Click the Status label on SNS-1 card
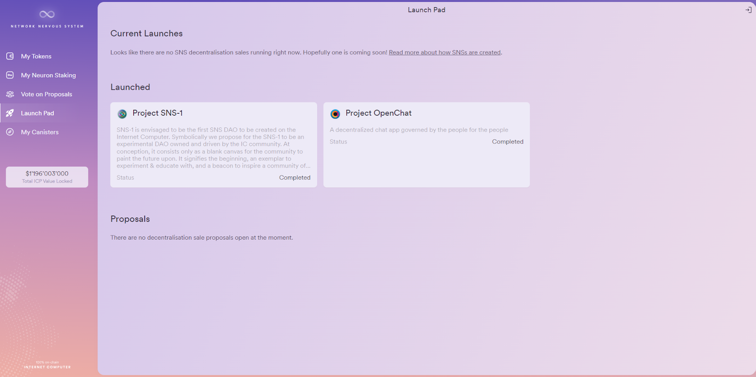Image resolution: width=756 pixels, height=377 pixels. (x=125, y=178)
